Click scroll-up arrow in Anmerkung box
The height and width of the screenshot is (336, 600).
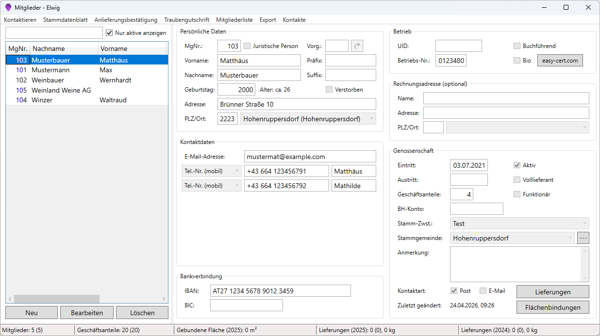coord(585,252)
